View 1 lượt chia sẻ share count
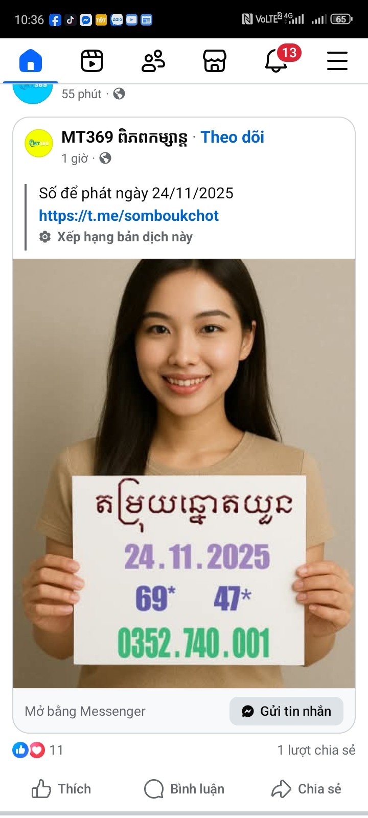Screen dimensions: 368x818 [316, 750]
